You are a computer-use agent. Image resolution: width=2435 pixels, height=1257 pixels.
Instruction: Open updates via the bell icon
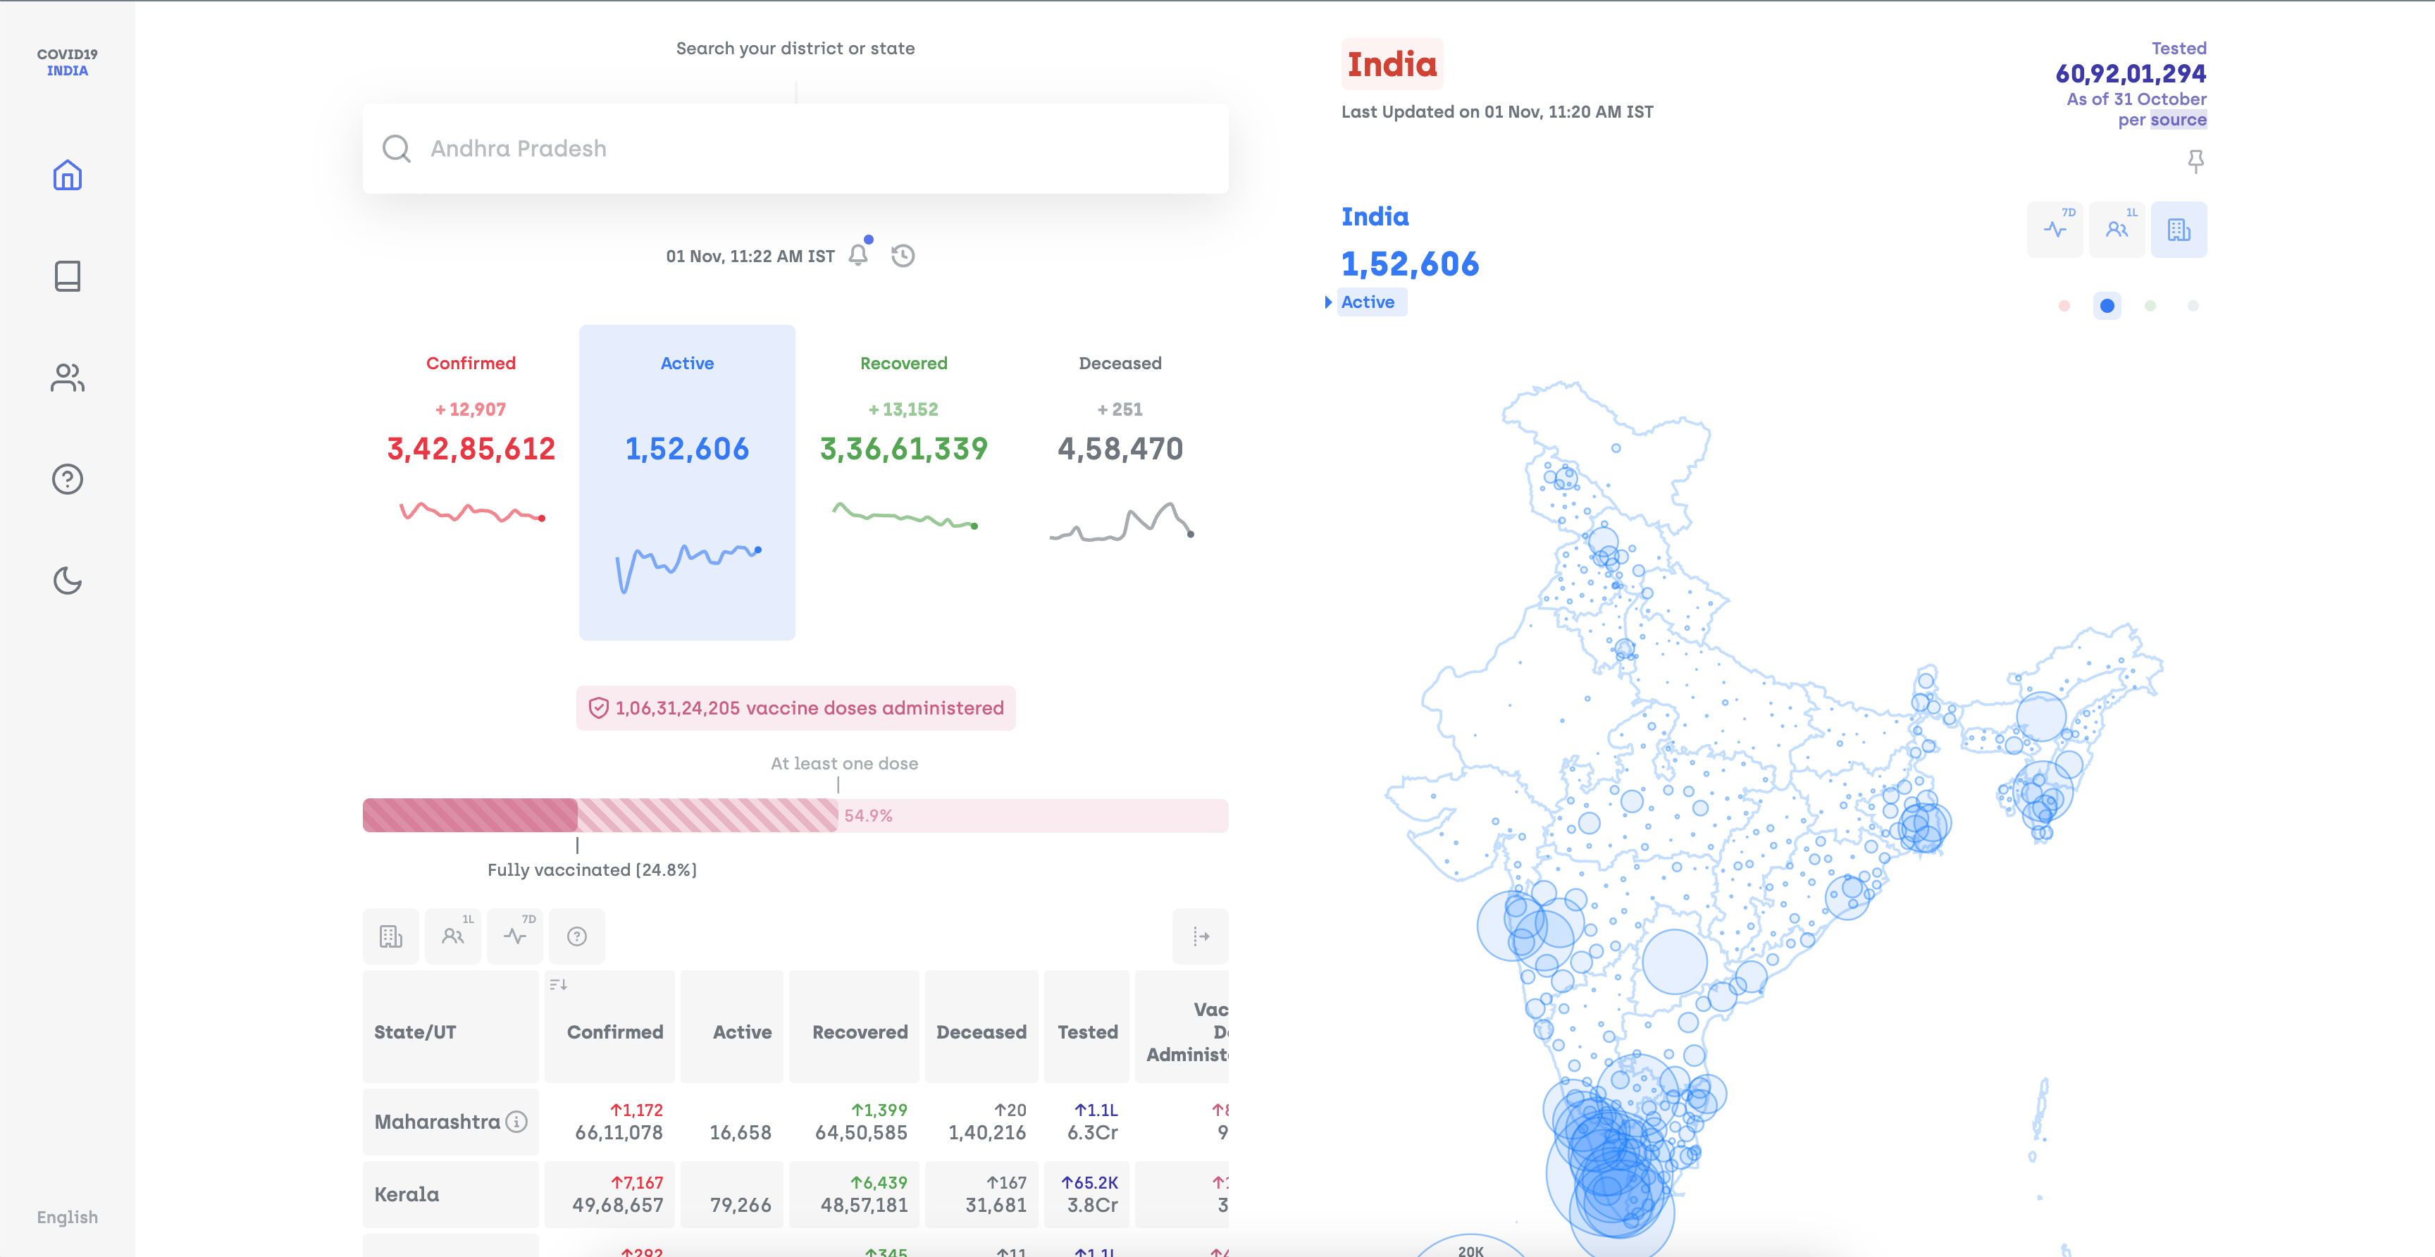tap(858, 255)
